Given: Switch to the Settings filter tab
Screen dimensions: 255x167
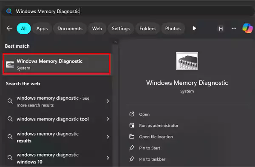Looking at the screenshot, I should 121,29.
